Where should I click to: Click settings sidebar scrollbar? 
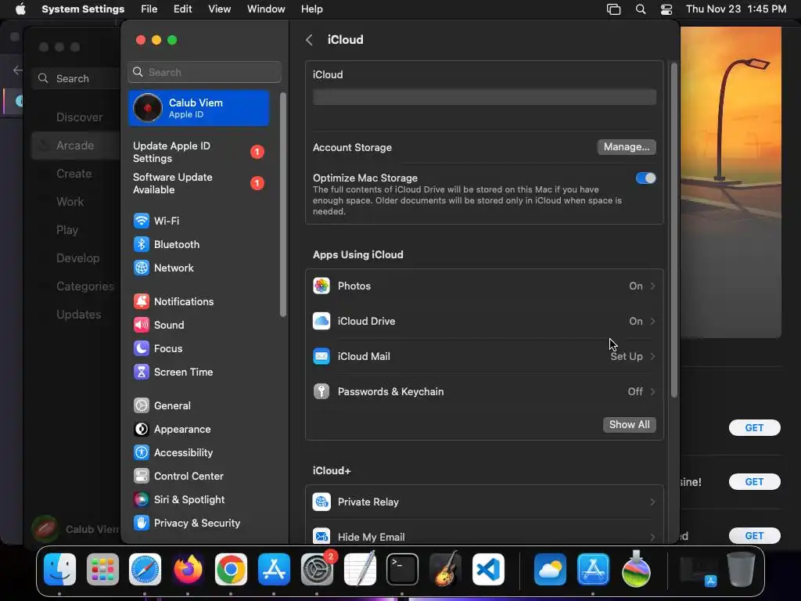point(282,204)
